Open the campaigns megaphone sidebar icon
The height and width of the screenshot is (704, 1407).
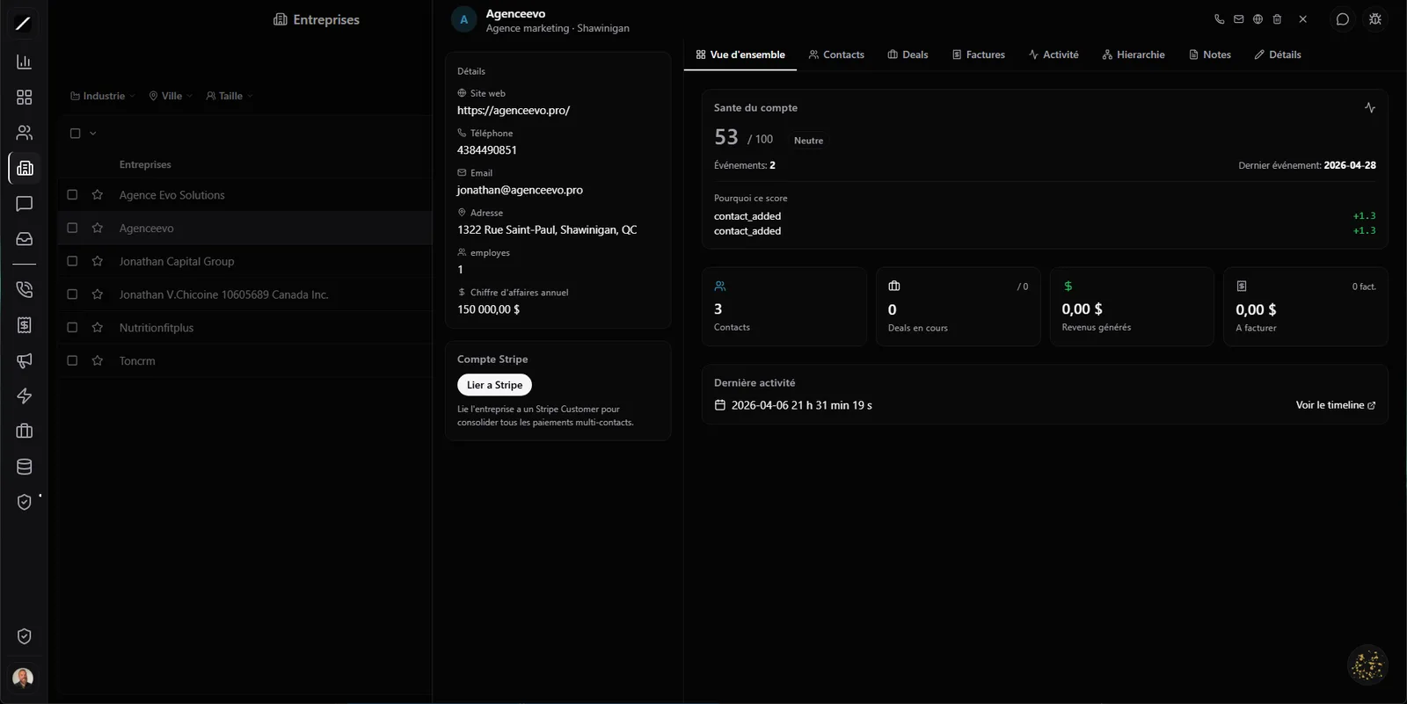(x=25, y=360)
